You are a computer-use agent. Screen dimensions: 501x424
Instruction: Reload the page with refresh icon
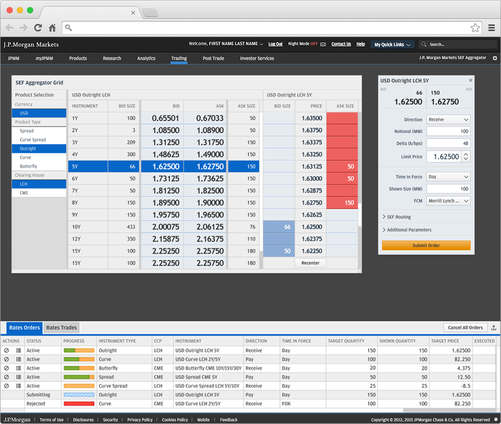[x=38, y=28]
